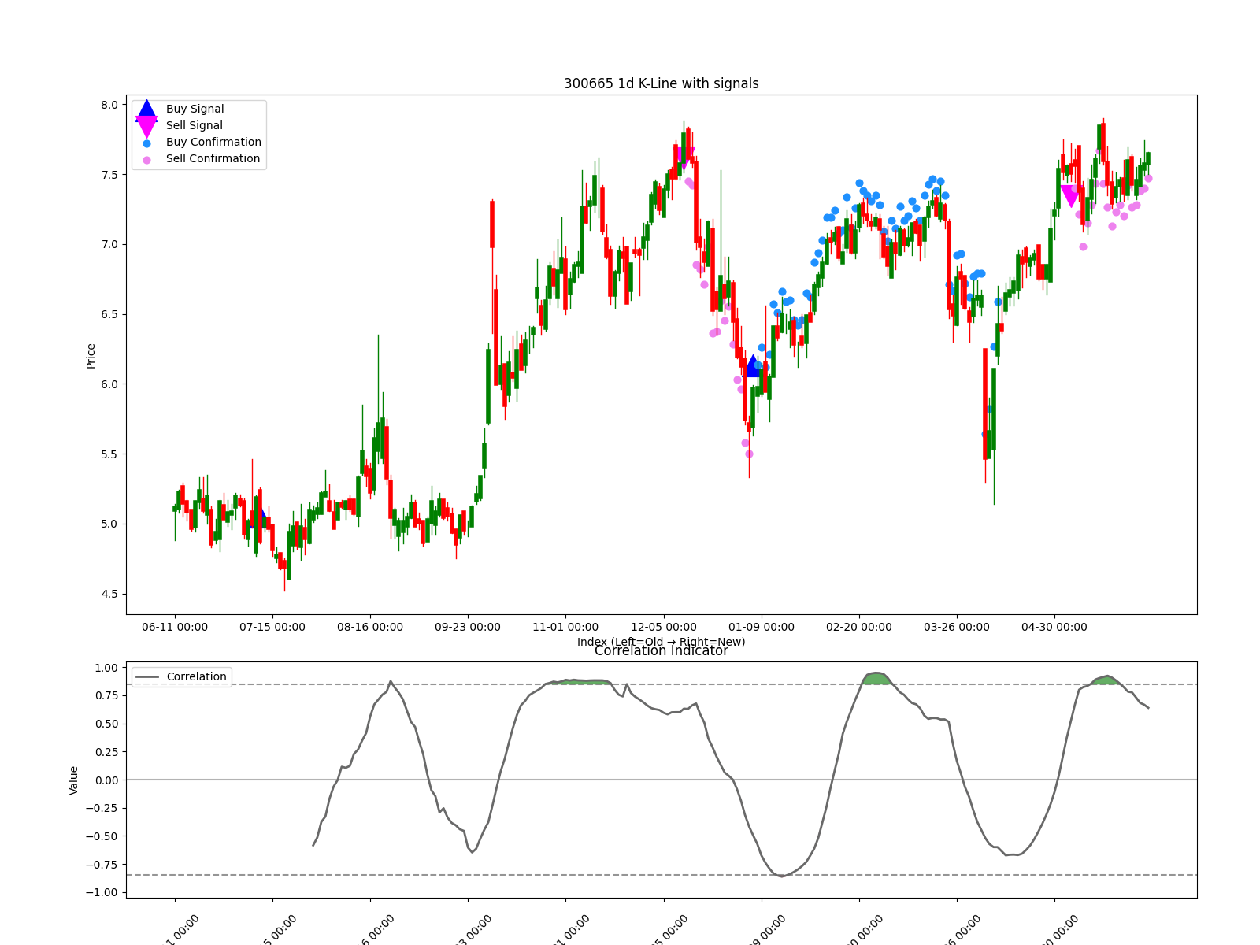Screen dimensions: 1260x945
Task: Click the 1.00 correlation tick label
Action: pyautogui.click(x=106, y=668)
